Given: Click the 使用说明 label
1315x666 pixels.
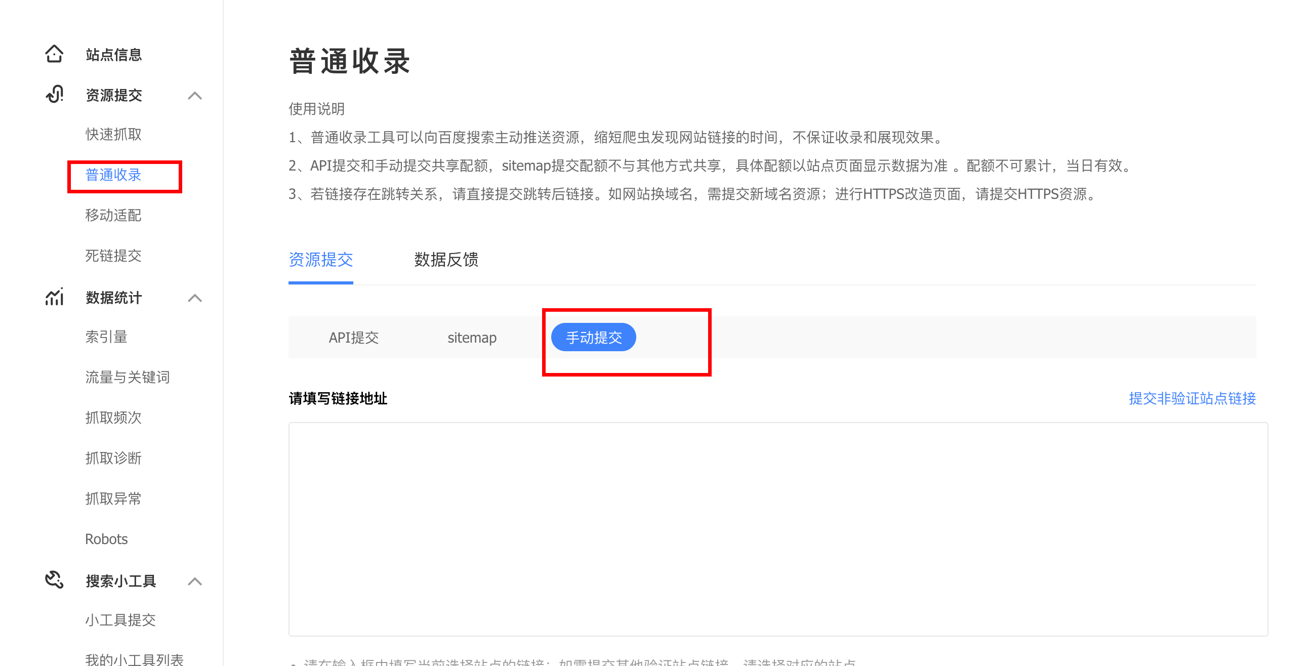Looking at the screenshot, I should [x=316, y=109].
